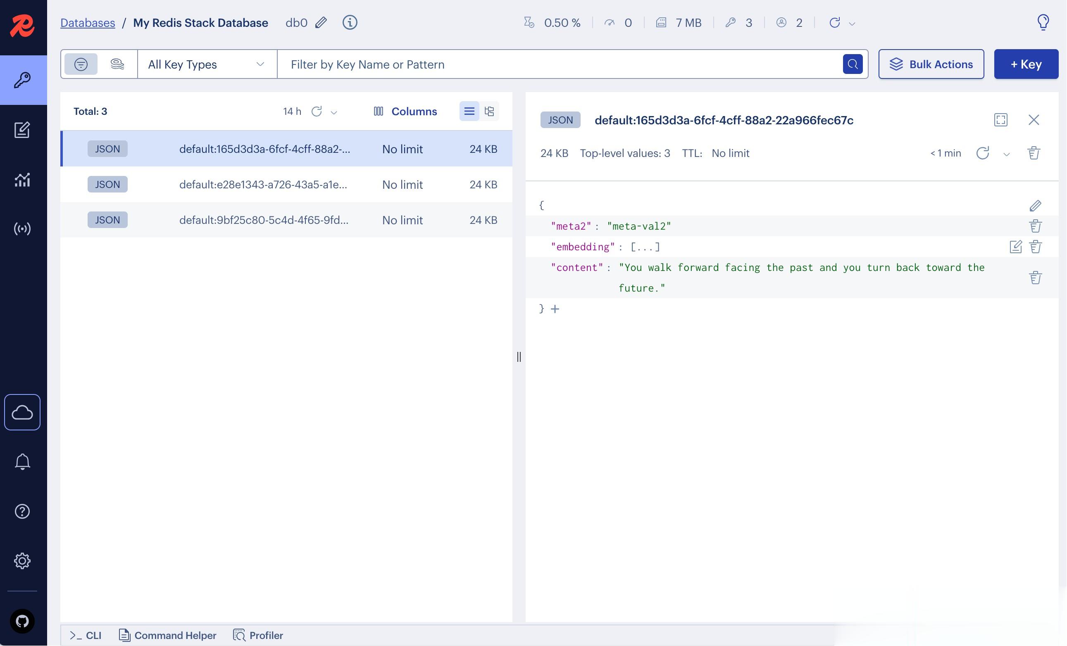Image resolution: width=1067 pixels, height=646 pixels.
Task: Click the Bulk Actions button
Action: pos(931,64)
